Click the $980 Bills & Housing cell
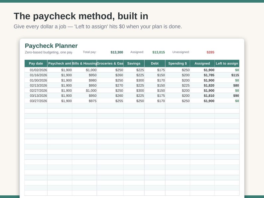This screenshot has width=264, height=198. (84, 80)
